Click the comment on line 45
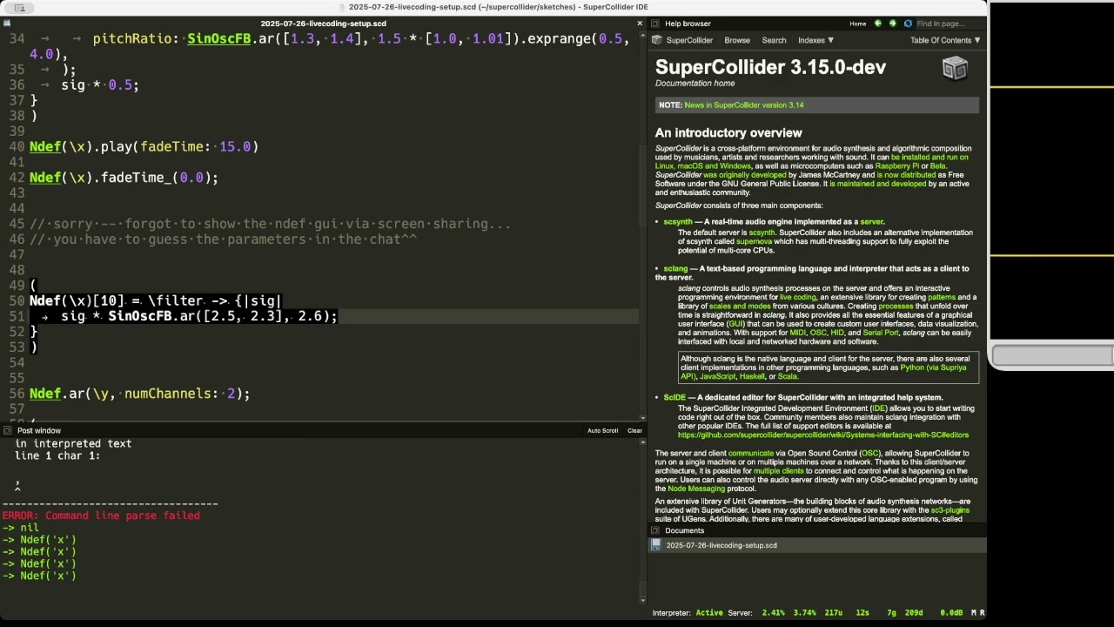Image resolution: width=1114 pixels, height=627 pixels. pyautogui.click(x=271, y=224)
